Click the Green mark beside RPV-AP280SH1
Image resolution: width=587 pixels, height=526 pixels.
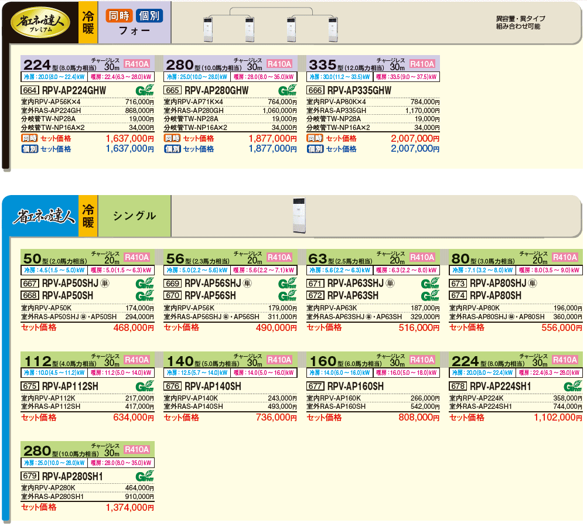point(145,476)
